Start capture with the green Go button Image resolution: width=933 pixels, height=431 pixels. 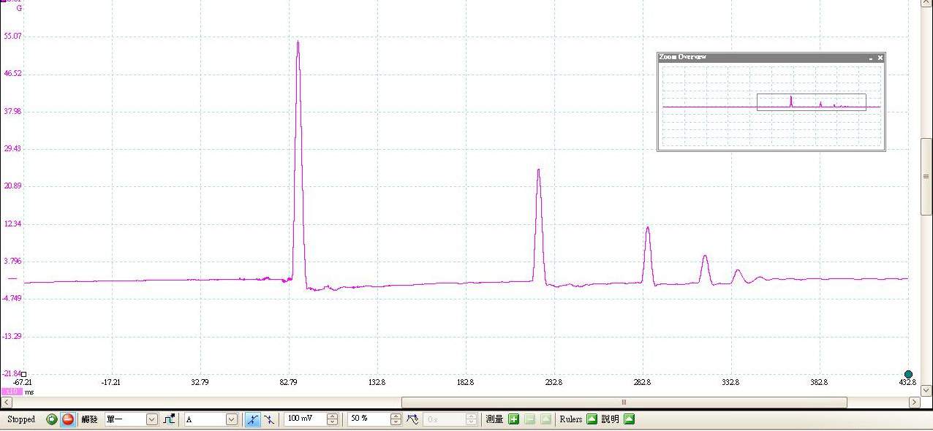[51, 419]
